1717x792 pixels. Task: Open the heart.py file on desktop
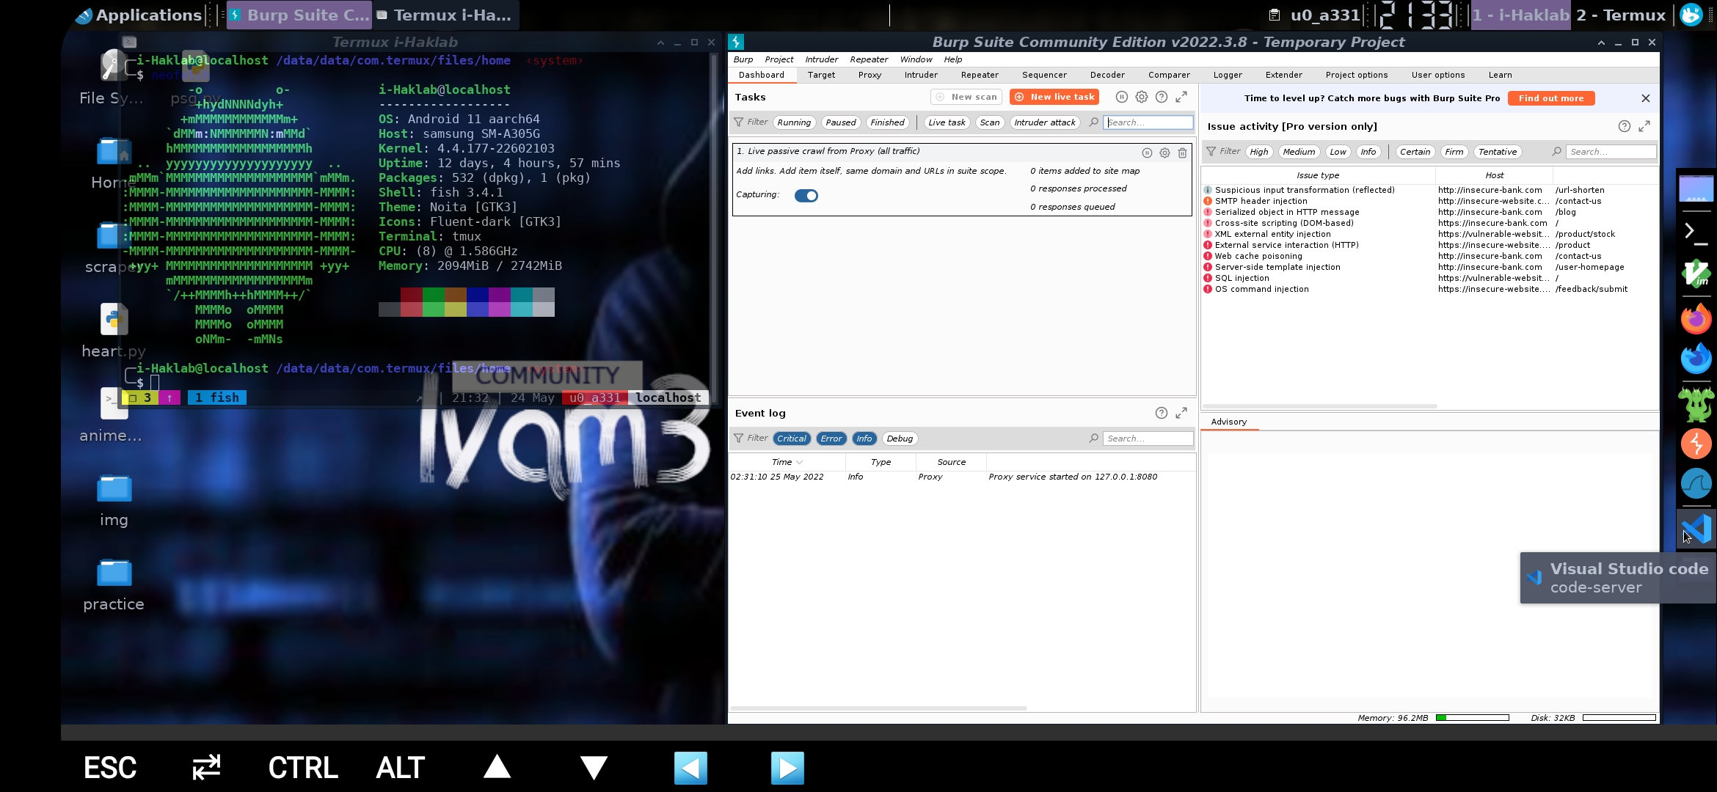coord(114,331)
